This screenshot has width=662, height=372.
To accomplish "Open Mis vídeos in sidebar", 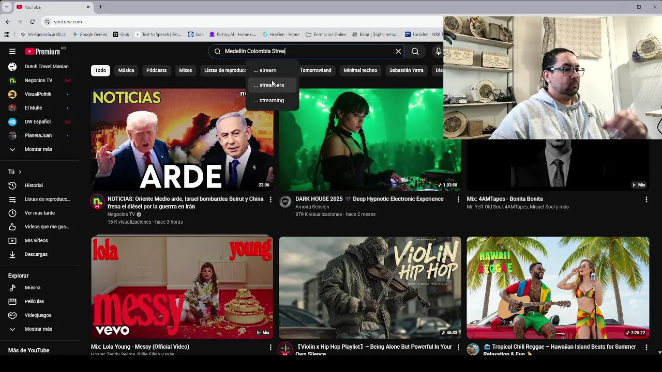I will [39, 240].
